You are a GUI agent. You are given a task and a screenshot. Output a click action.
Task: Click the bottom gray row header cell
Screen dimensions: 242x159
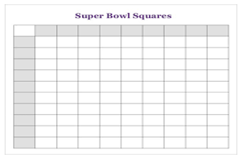pyautogui.click(x=24, y=143)
